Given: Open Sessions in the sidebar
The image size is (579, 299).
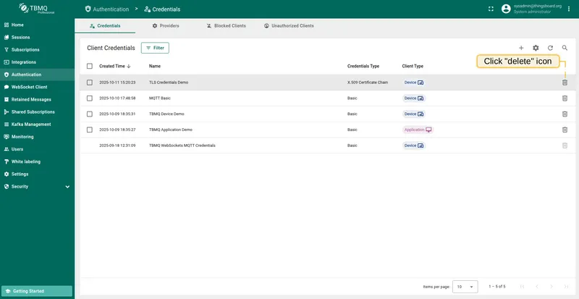Looking at the screenshot, I should point(37,38).
